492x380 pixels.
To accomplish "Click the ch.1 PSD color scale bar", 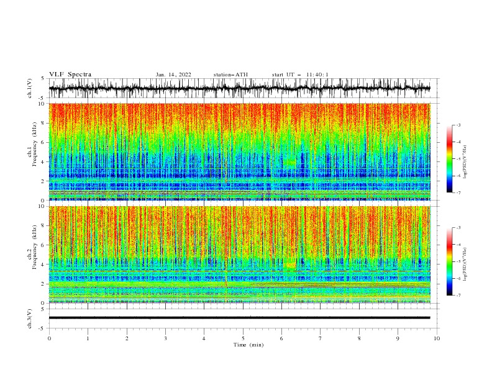I will click(449, 159).
